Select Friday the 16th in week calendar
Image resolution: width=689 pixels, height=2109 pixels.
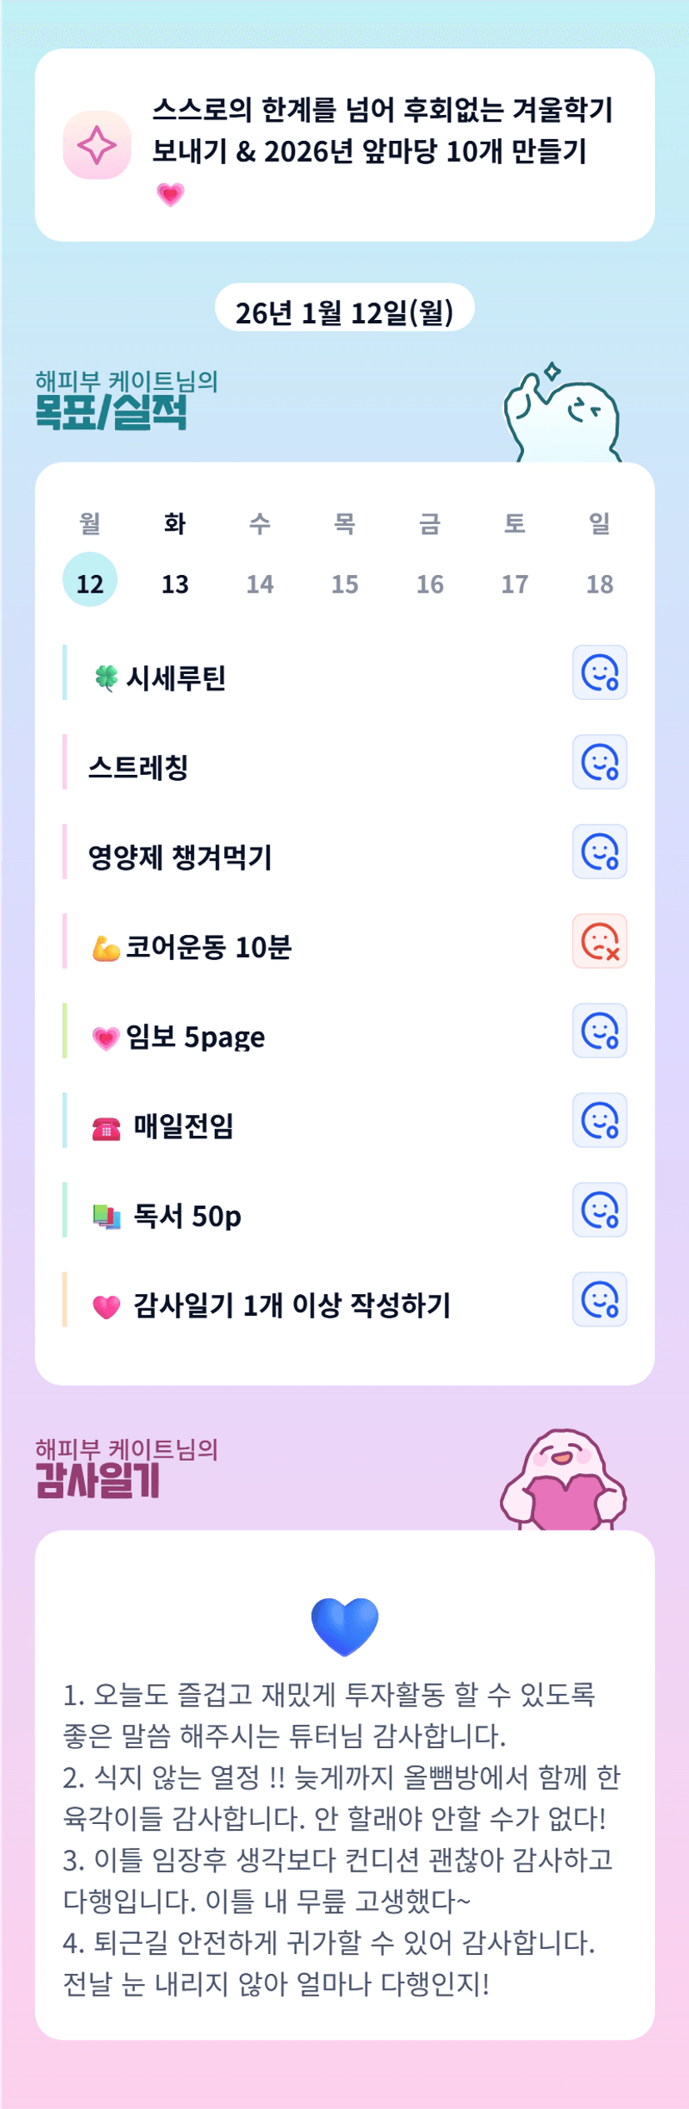click(x=430, y=583)
